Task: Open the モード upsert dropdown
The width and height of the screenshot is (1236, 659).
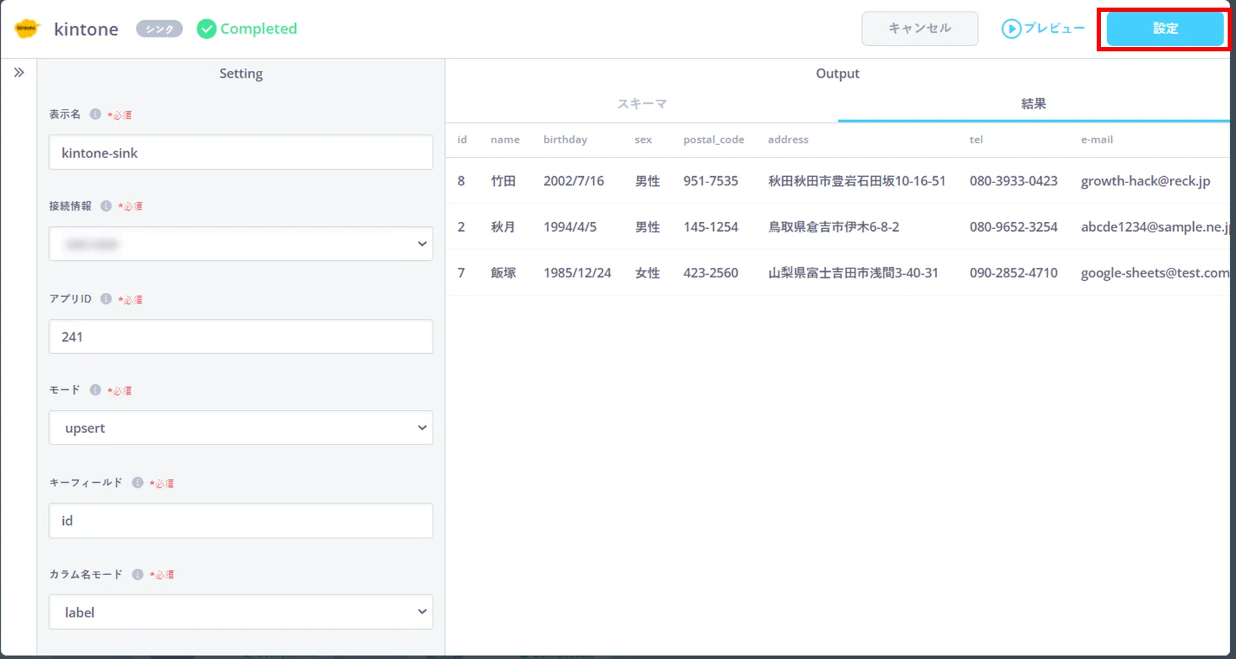Action: [241, 428]
